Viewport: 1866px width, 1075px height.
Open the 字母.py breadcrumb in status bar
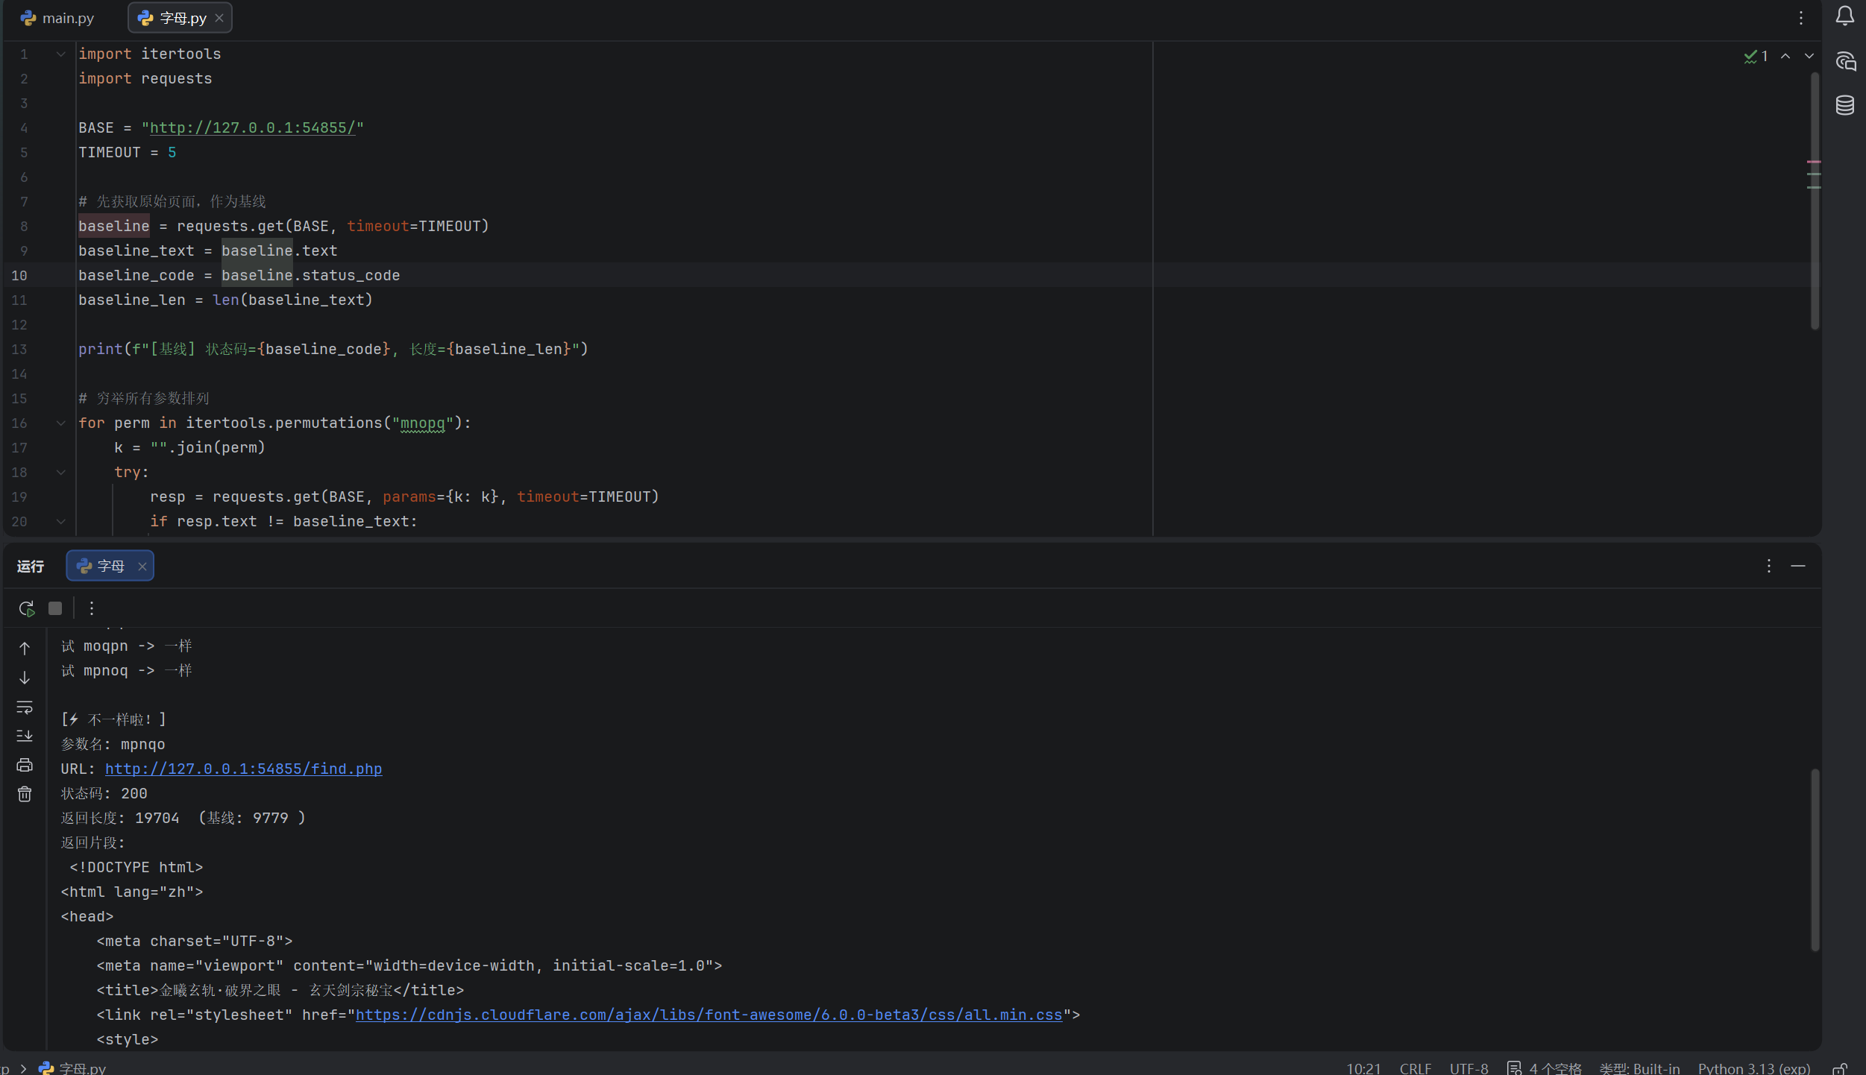pos(73,1068)
